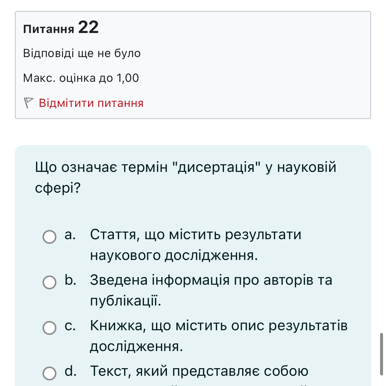Click the 'Макс. оцінка до 1,00' text

click(x=81, y=78)
